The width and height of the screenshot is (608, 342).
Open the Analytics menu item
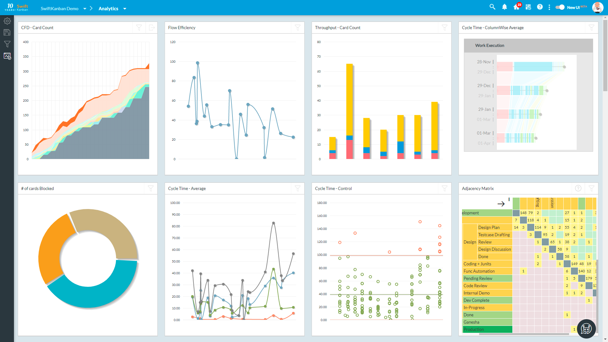108,9
